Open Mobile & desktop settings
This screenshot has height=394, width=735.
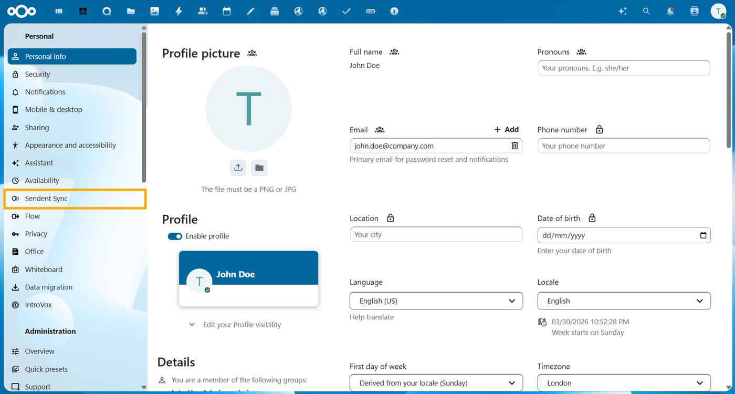[x=72, y=110]
